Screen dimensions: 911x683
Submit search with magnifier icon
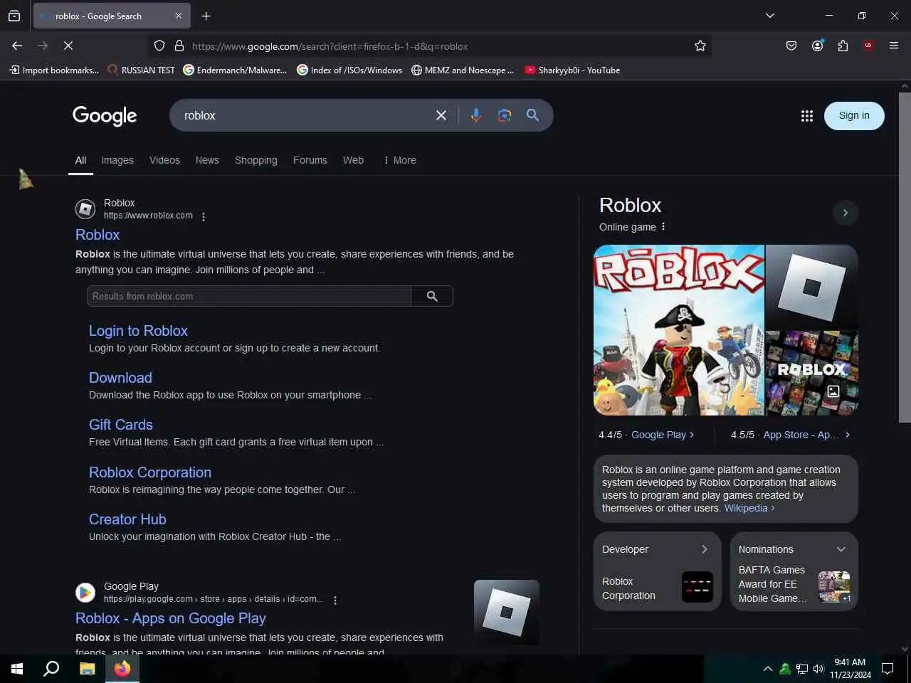coord(532,115)
